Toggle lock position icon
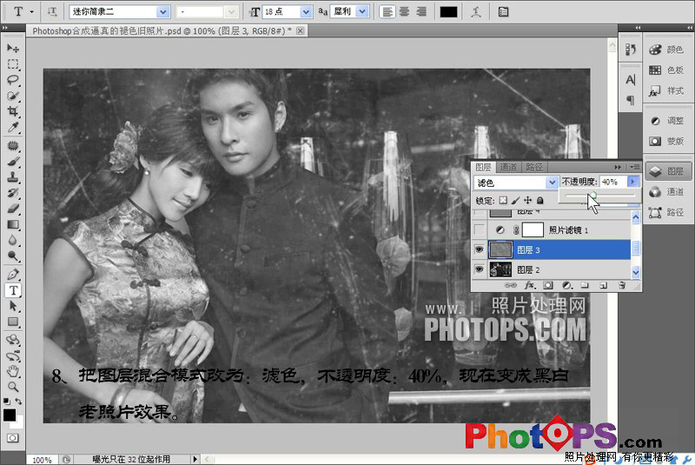Screen dimensions: 695x465 coord(527,201)
